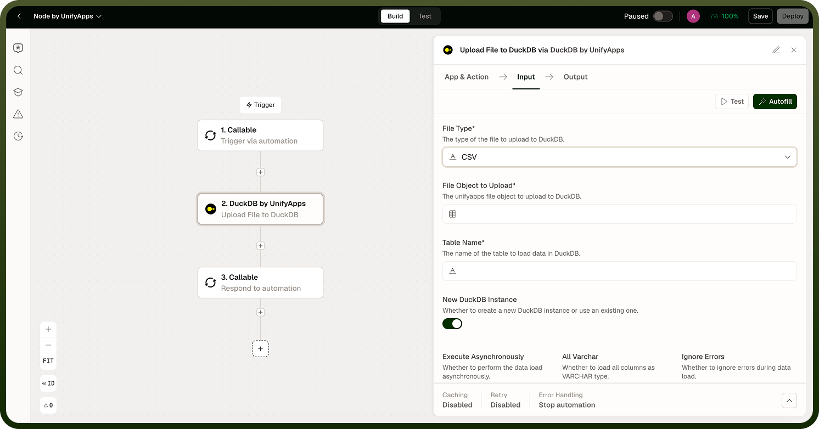Show canvas warnings count button

(x=48, y=405)
